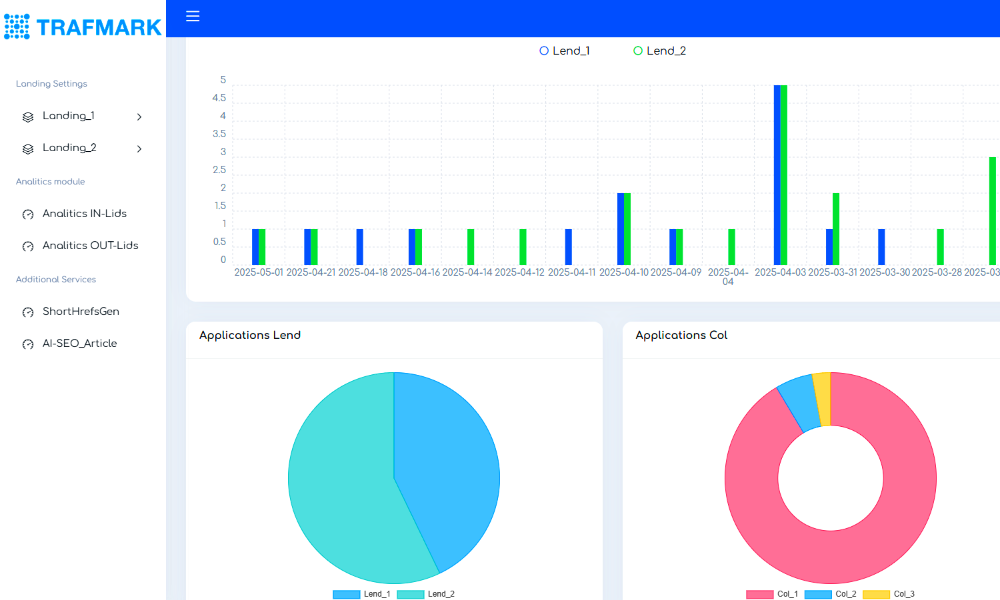Open Analitics IN-Lids menu item
Screen dimensions: 1000x600
tap(85, 214)
